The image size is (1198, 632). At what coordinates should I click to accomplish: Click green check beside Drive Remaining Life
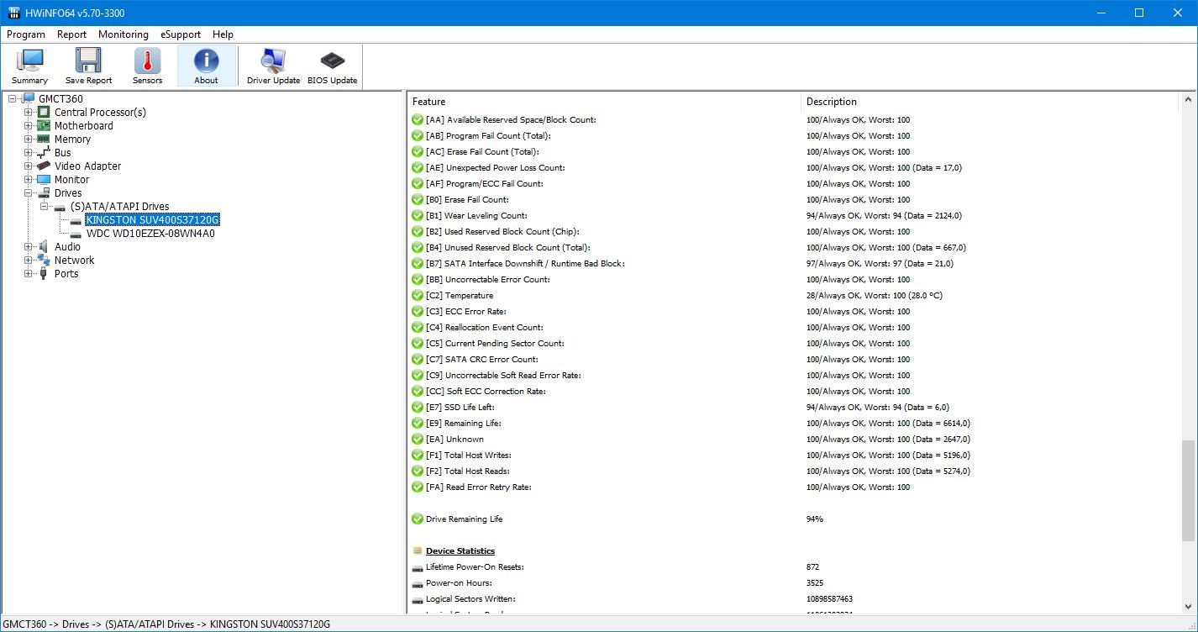tap(418, 519)
